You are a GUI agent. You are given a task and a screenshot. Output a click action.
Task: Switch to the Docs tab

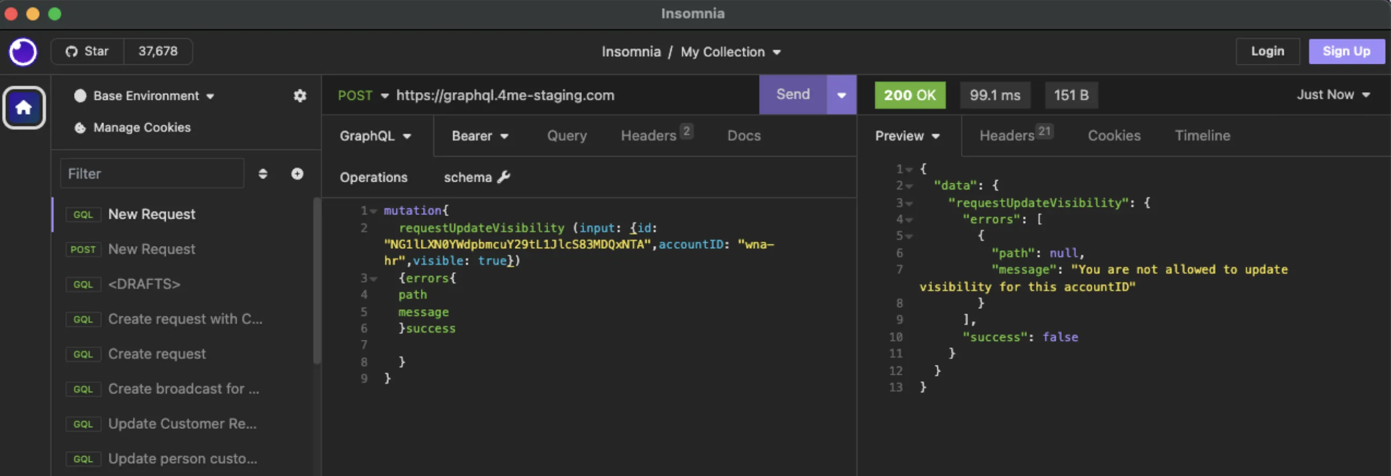(x=744, y=136)
